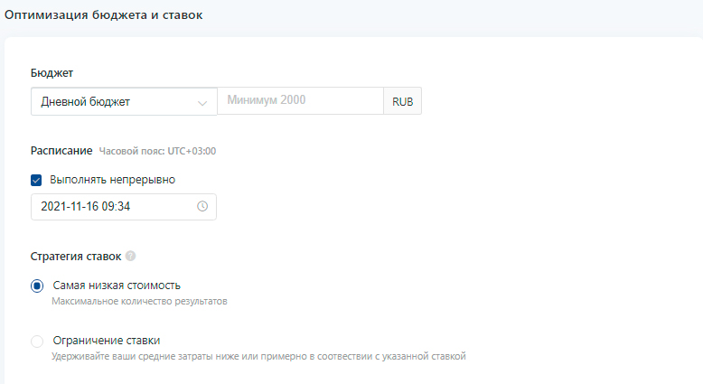Click the Выполнять непрерывно checkbox label
The image size is (703, 384).
[112, 180]
